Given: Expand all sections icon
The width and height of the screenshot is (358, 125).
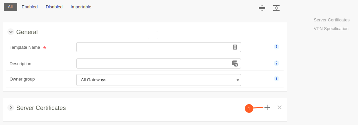Looking at the screenshot, I should pos(276,8).
